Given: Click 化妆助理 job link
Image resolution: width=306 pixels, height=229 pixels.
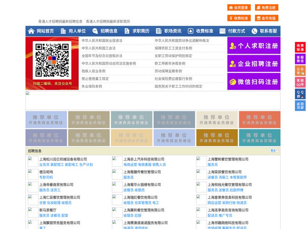Looking at the screenshot, I should coord(54,203).
